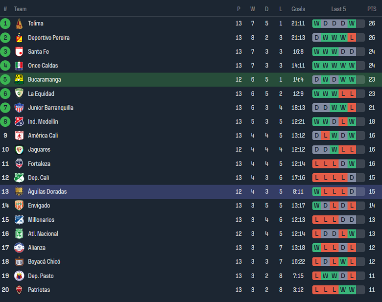Click the Millonarios team crest
382x302 pixels.
point(19,220)
